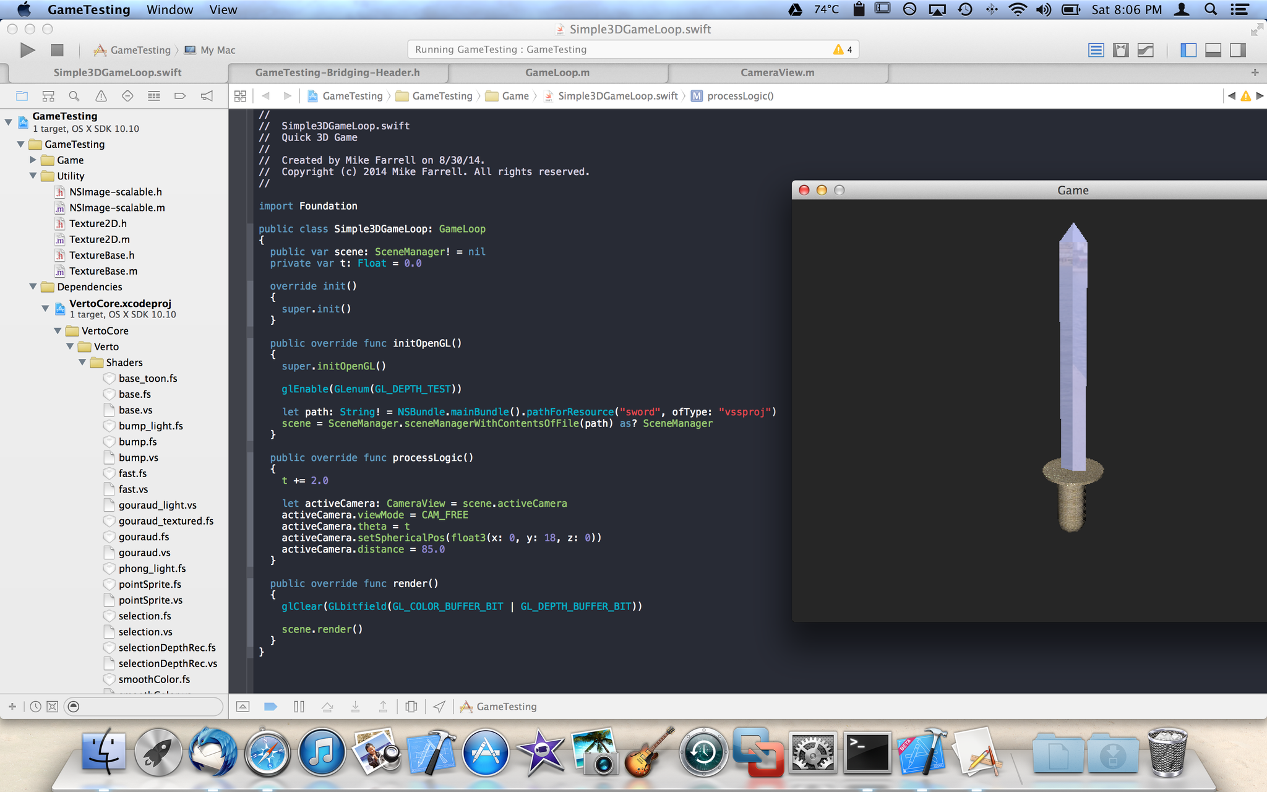Toggle the Debug area visibility
The width and height of the screenshot is (1267, 792).
click(x=1213, y=50)
